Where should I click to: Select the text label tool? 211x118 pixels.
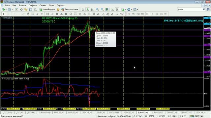point(42,14)
